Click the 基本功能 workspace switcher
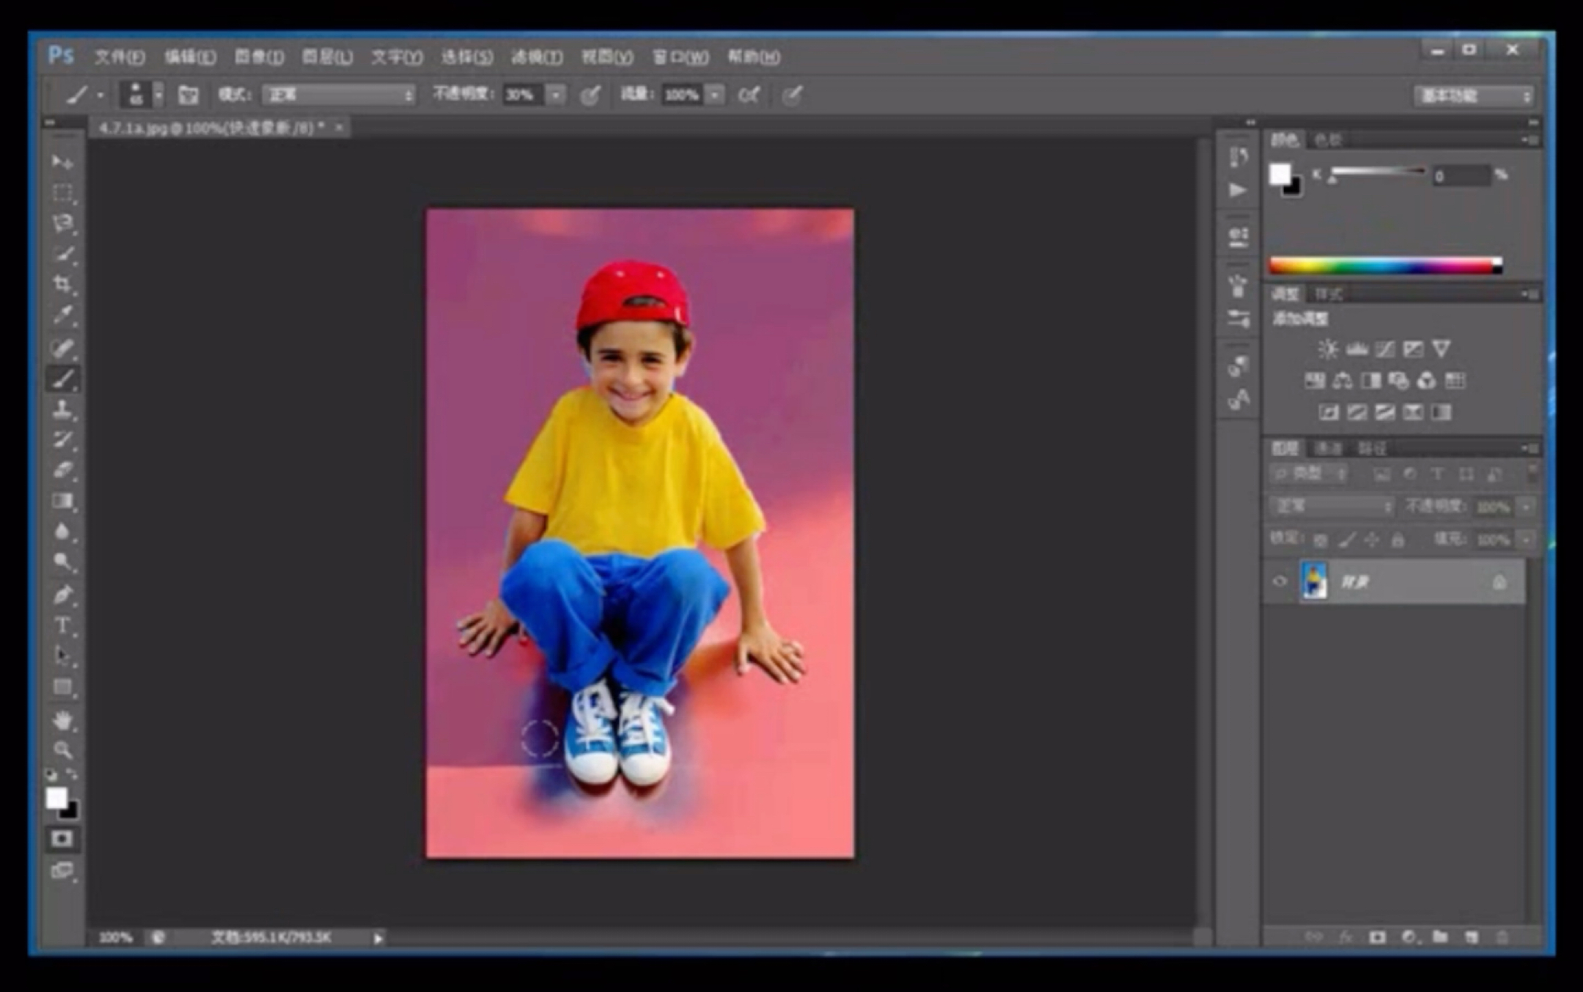1583x992 pixels. click(x=1470, y=95)
